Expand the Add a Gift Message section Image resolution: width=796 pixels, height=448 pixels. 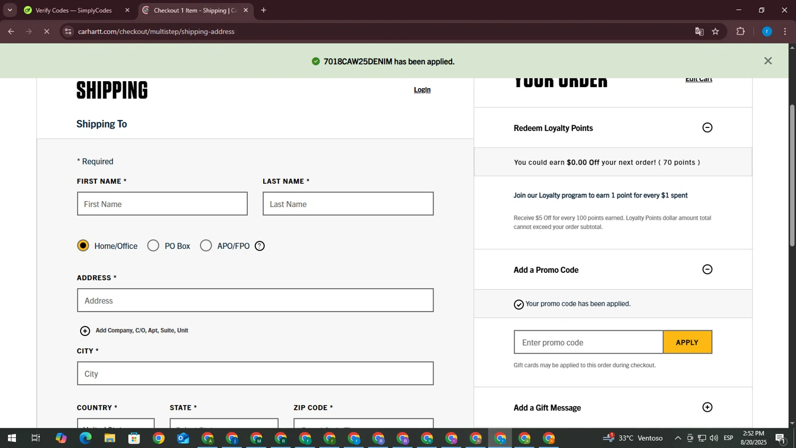click(x=707, y=407)
